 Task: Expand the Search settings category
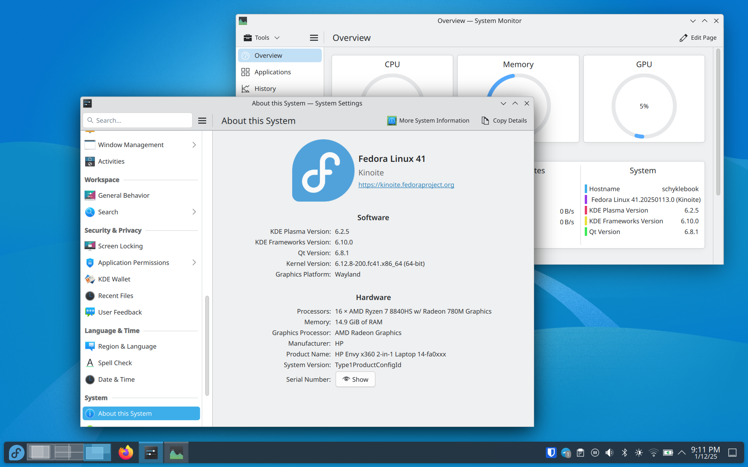(x=194, y=212)
